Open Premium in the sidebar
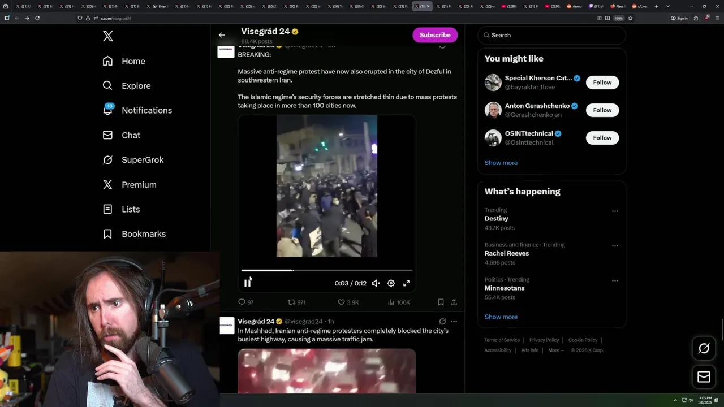This screenshot has width=724, height=407. point(129,185)
